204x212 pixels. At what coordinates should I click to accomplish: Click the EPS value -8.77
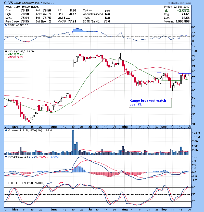(72, 14)
